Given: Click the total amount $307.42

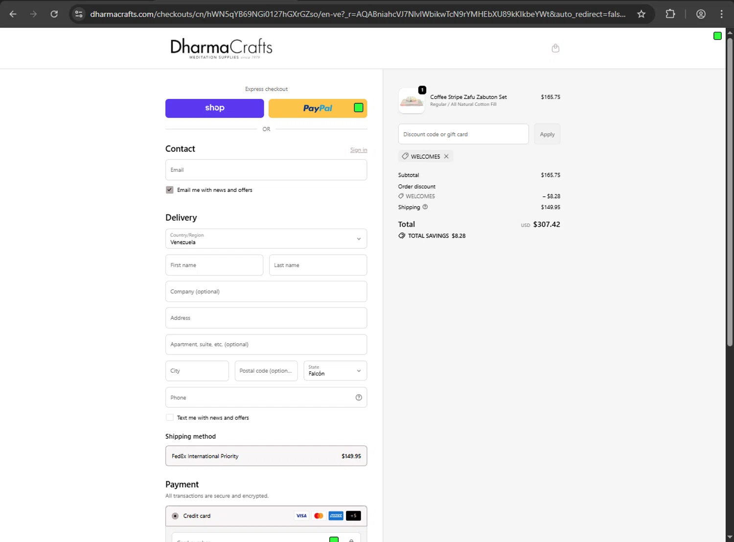Looking at the screenshot, I should click(547, 224).
